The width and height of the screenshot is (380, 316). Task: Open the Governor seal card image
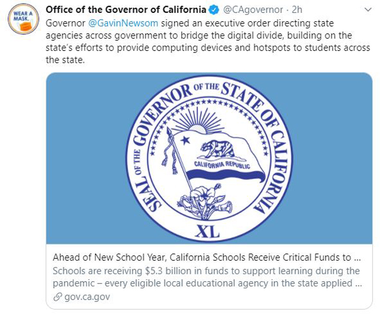[x=209, y=158]
